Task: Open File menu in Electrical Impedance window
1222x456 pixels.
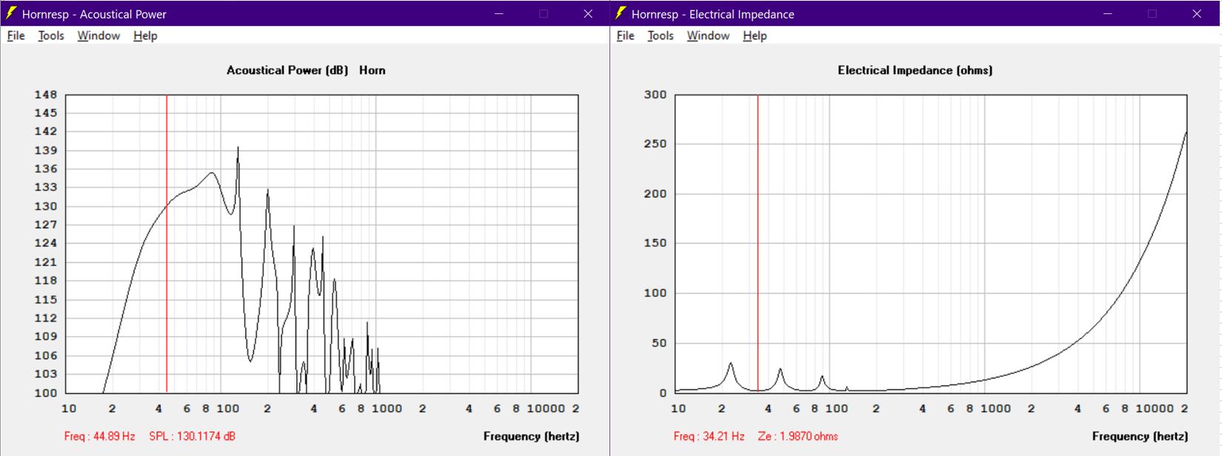Action: point(625,36)
